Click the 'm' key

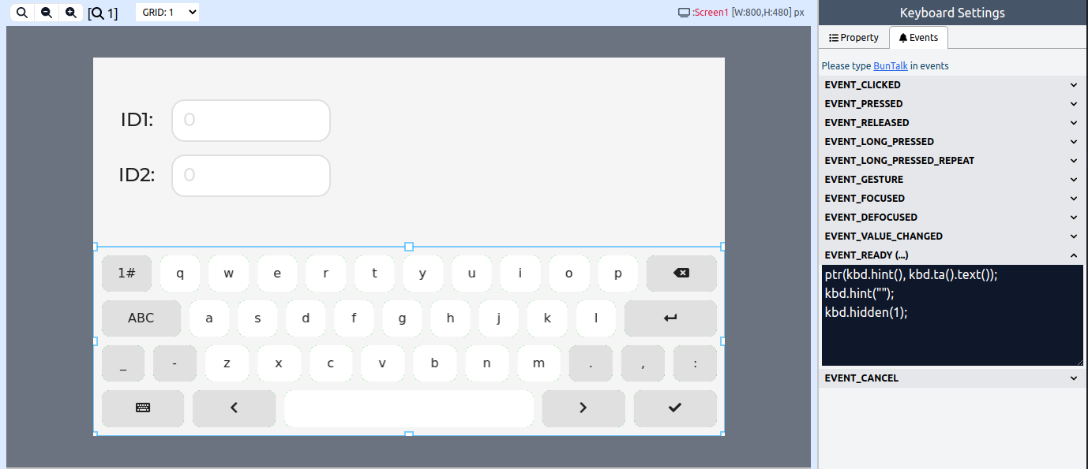538,363
